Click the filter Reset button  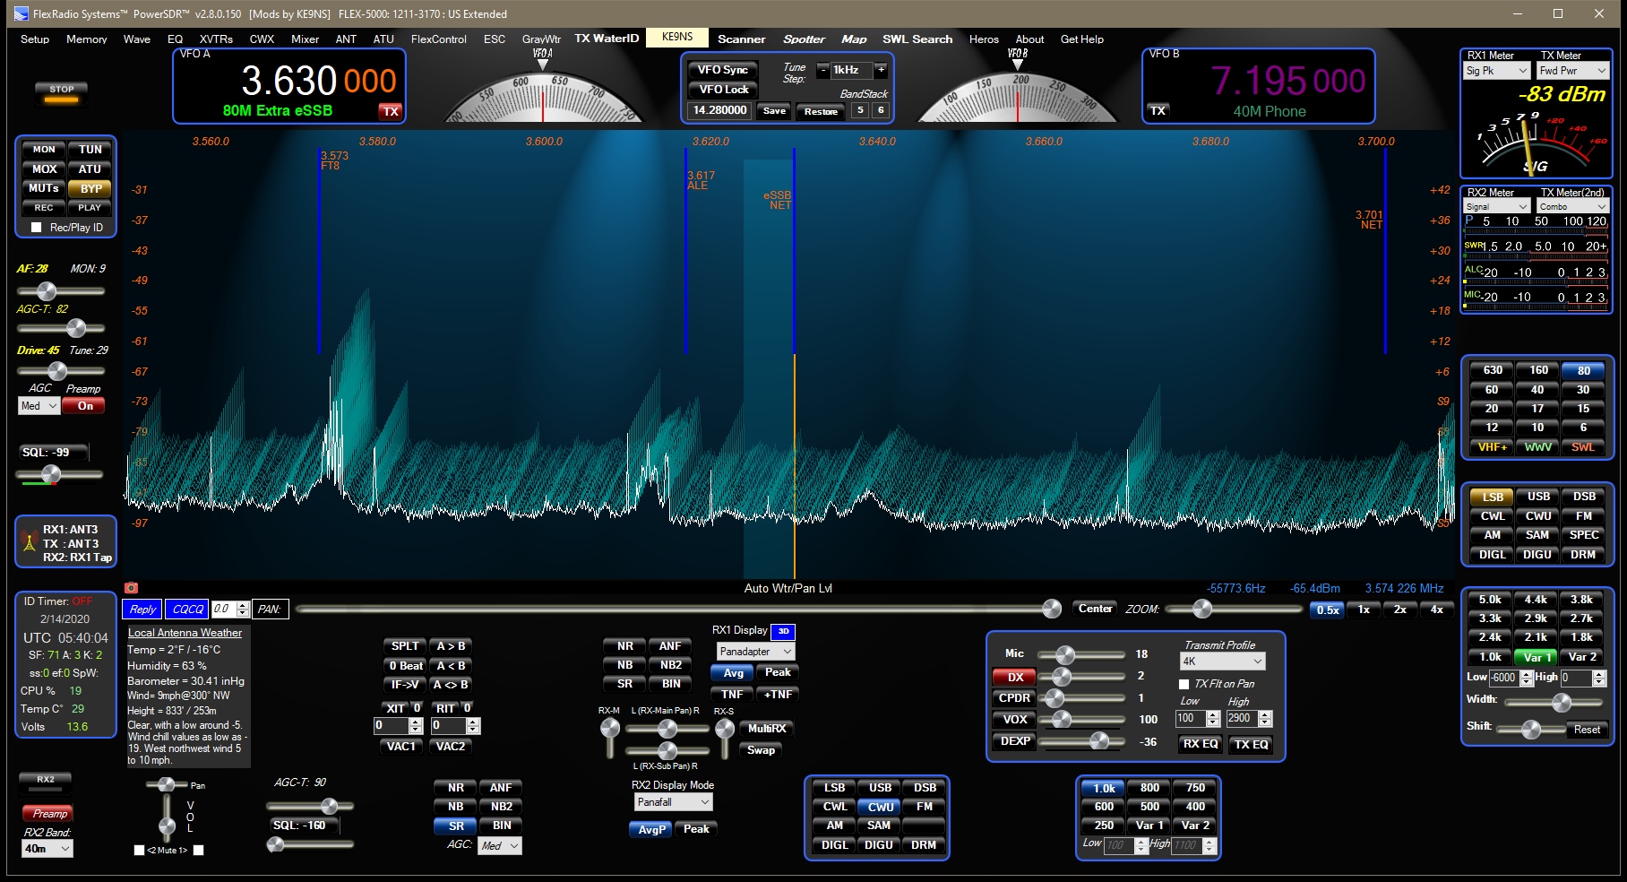[x=1587, y=730]
